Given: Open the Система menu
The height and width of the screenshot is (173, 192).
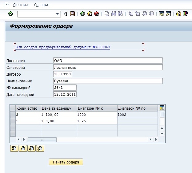Looking at the screenshot, I should [x=20, y=5].
